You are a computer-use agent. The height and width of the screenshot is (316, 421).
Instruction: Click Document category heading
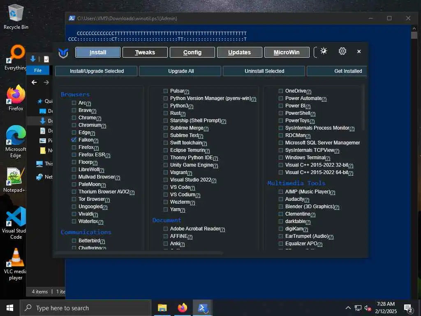167,221
